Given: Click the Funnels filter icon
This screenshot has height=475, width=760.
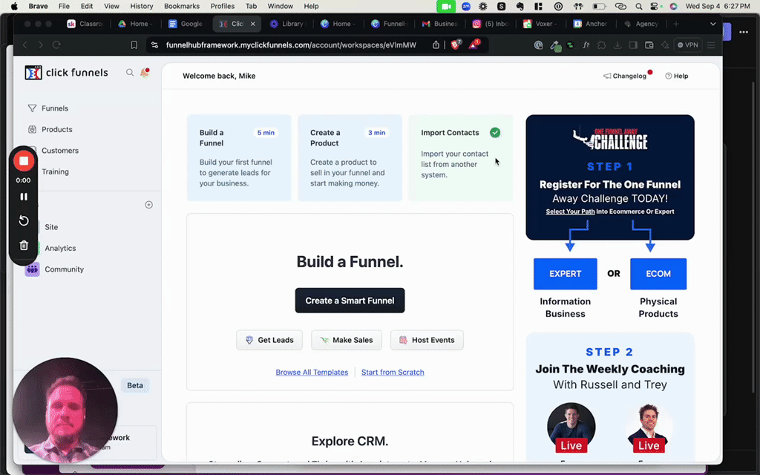Looking at the screenshot, I should tap(32, 108).
